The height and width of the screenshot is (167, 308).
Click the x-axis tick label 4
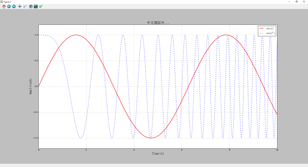[x=134, y=150]
